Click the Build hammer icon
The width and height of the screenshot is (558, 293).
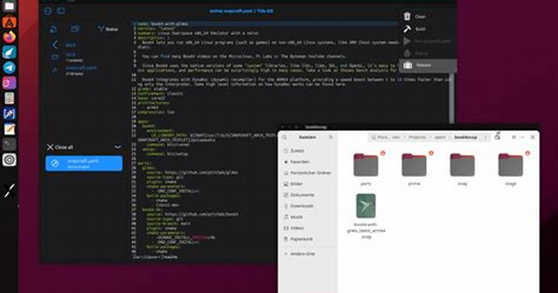407,29
